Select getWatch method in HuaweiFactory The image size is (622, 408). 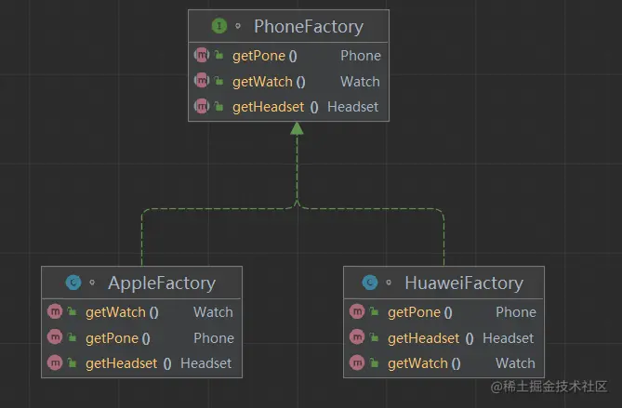[x=424, y=363]
